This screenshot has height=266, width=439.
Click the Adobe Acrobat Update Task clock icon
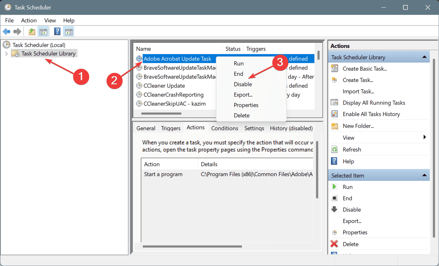click(139, 59)
